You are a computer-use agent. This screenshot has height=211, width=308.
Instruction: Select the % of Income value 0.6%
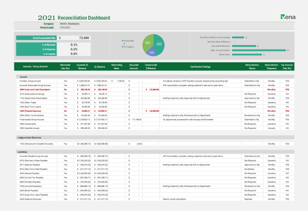[74, 54]
